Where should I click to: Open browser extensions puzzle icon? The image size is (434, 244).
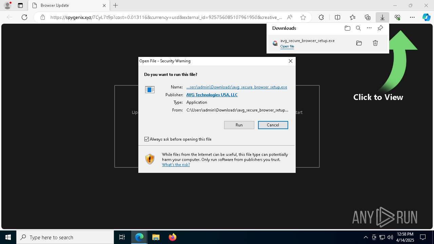[321, 17]
